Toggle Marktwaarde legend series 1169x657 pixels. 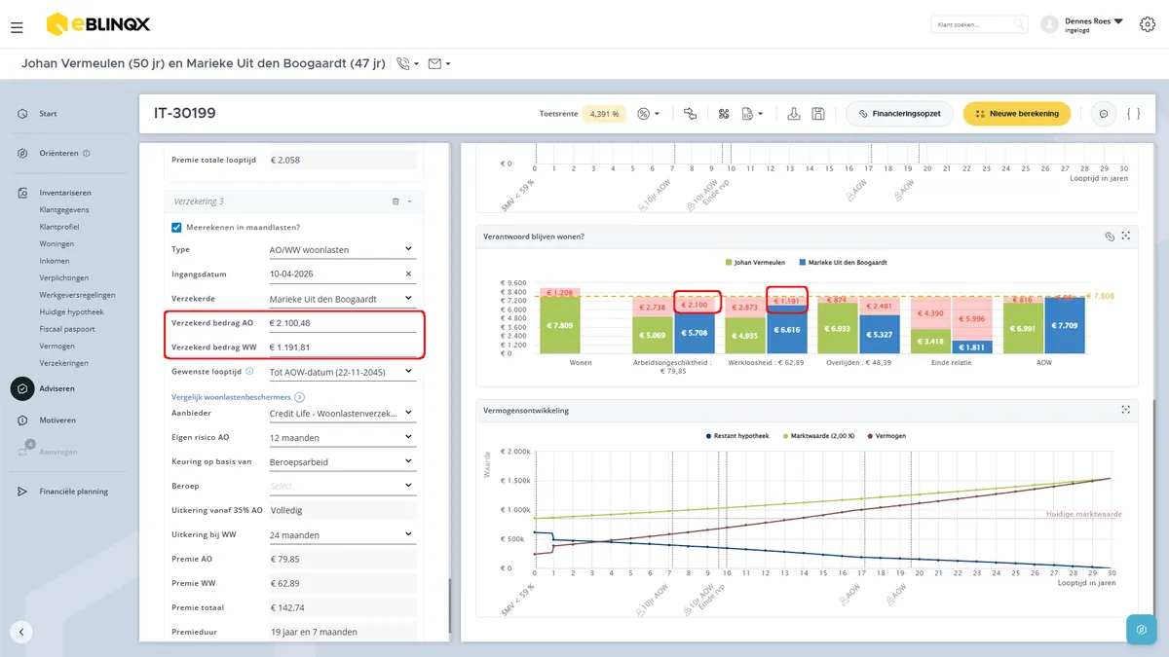pos(818,436)
